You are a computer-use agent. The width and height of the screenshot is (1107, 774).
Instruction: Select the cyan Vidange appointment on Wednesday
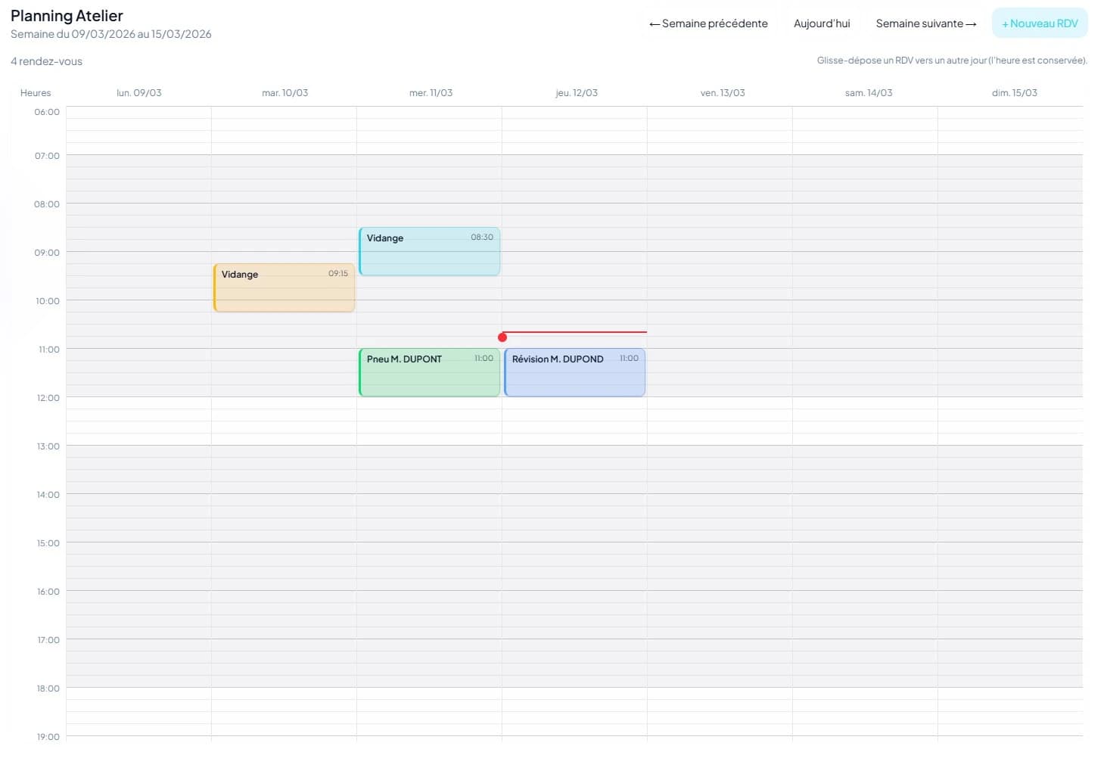(x=429, y=250)
